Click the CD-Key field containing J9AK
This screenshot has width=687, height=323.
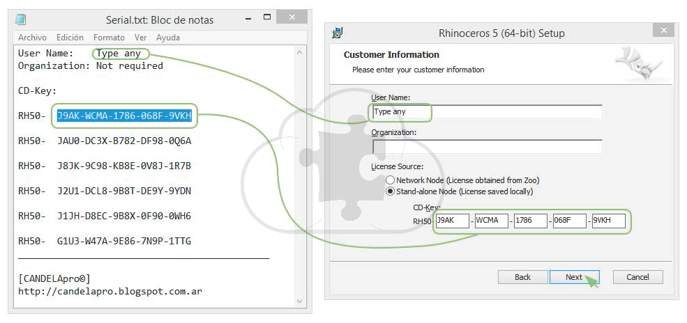453,221
